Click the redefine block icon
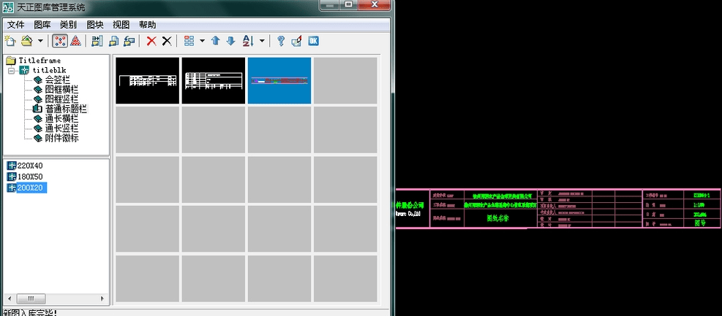The width and height of the screenshot is (722, 316). coord(129,41)
